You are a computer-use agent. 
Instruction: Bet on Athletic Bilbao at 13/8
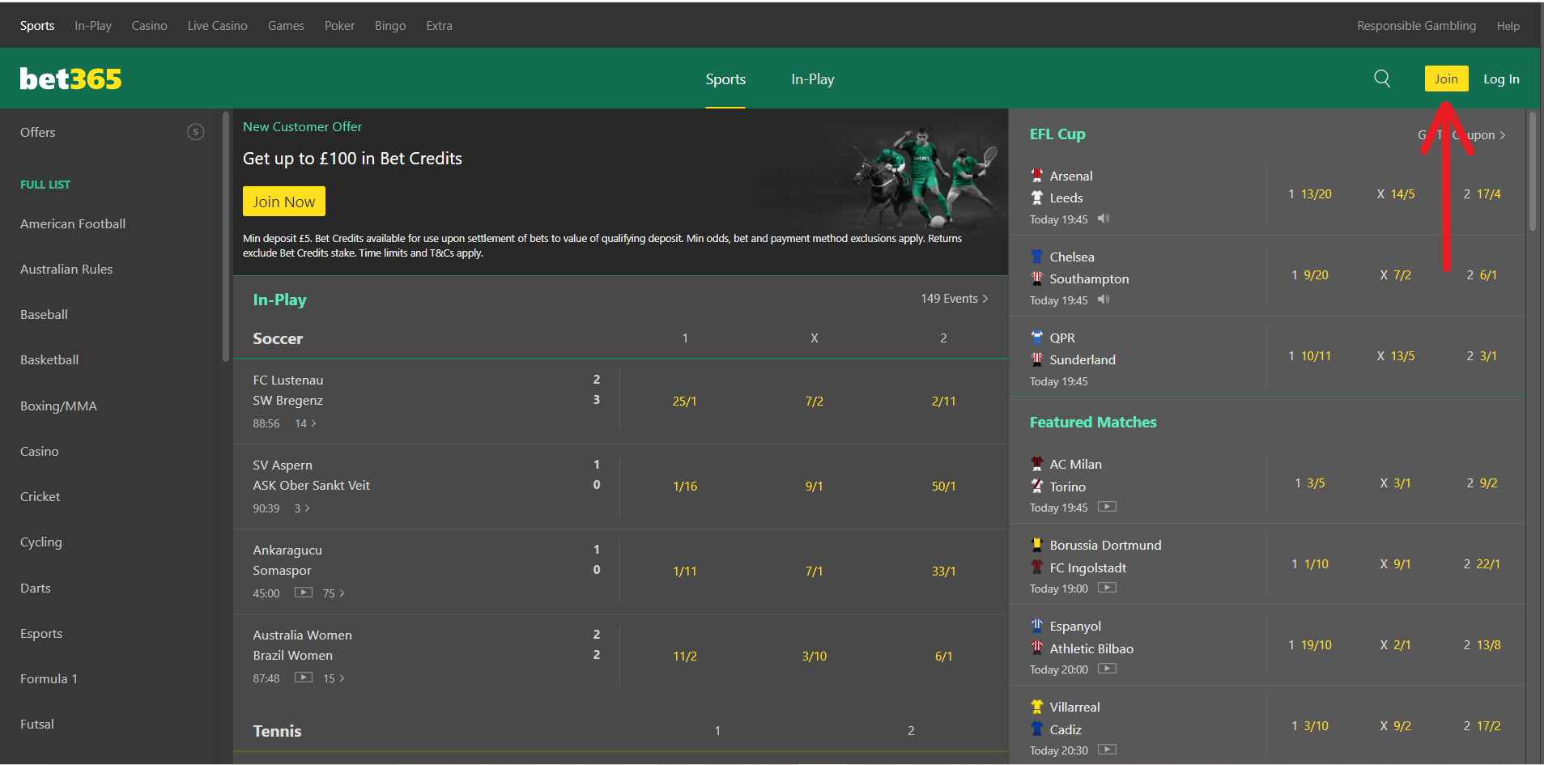(x=1482, y=645)
